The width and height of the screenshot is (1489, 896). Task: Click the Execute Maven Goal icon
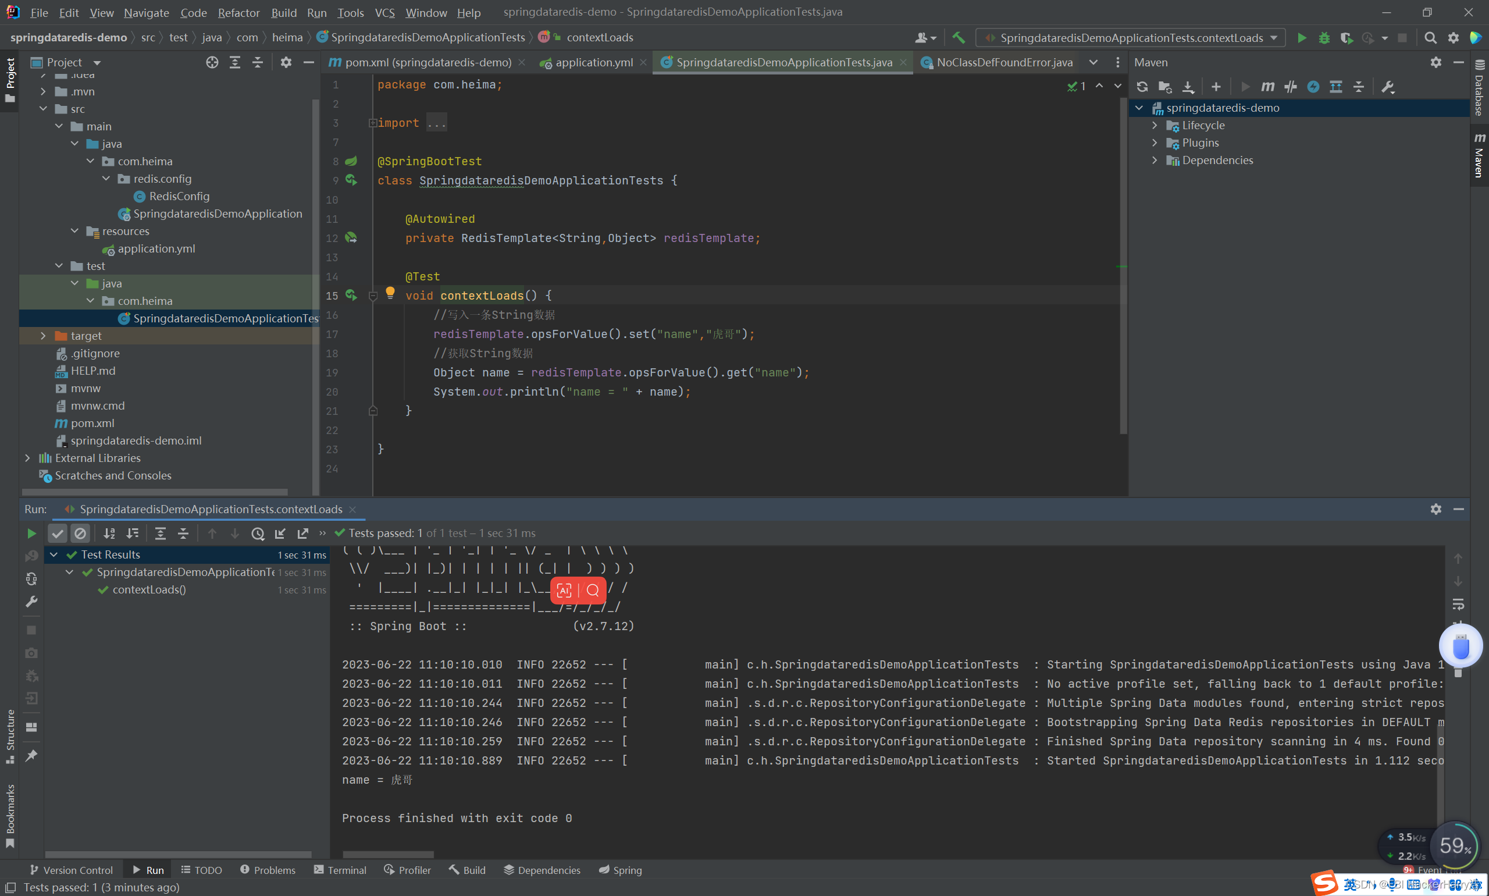(1267, 87)
